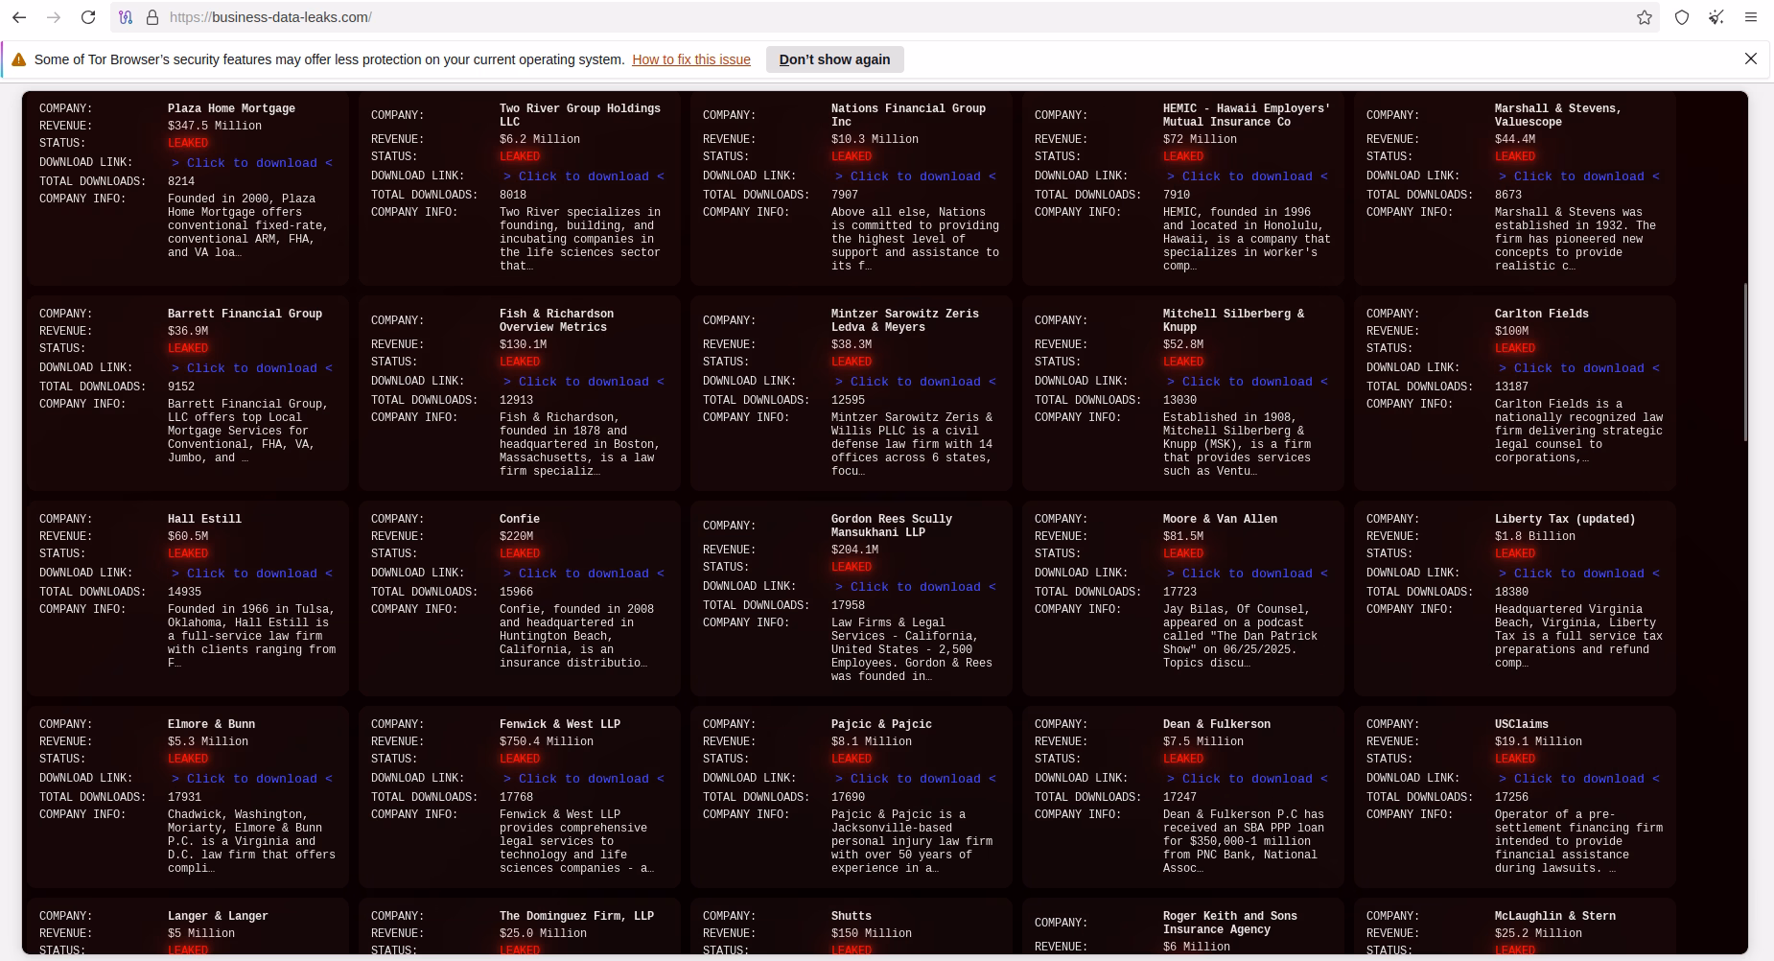Image resolution: width=1774 pixels, height=961 pixels.
Task: Go back using the browser back arrow
Action: point(19,17)
